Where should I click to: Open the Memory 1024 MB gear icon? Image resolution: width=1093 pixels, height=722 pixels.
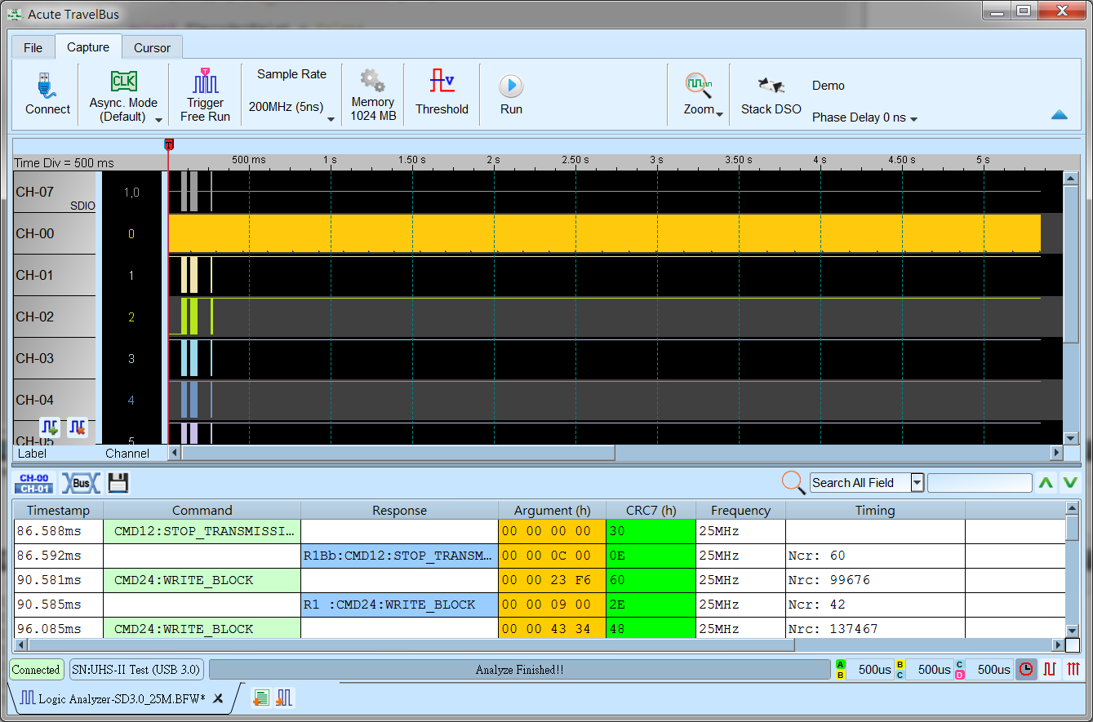pyautogui.click(x=372, y=81)
